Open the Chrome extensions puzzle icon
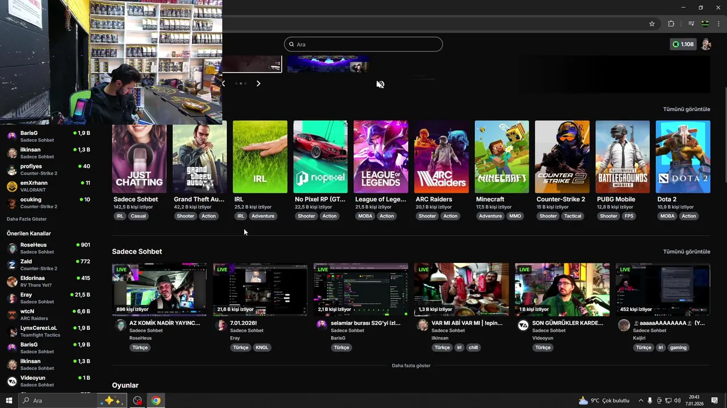The width and height of the screenshot is (727, 408). (671, 24)
